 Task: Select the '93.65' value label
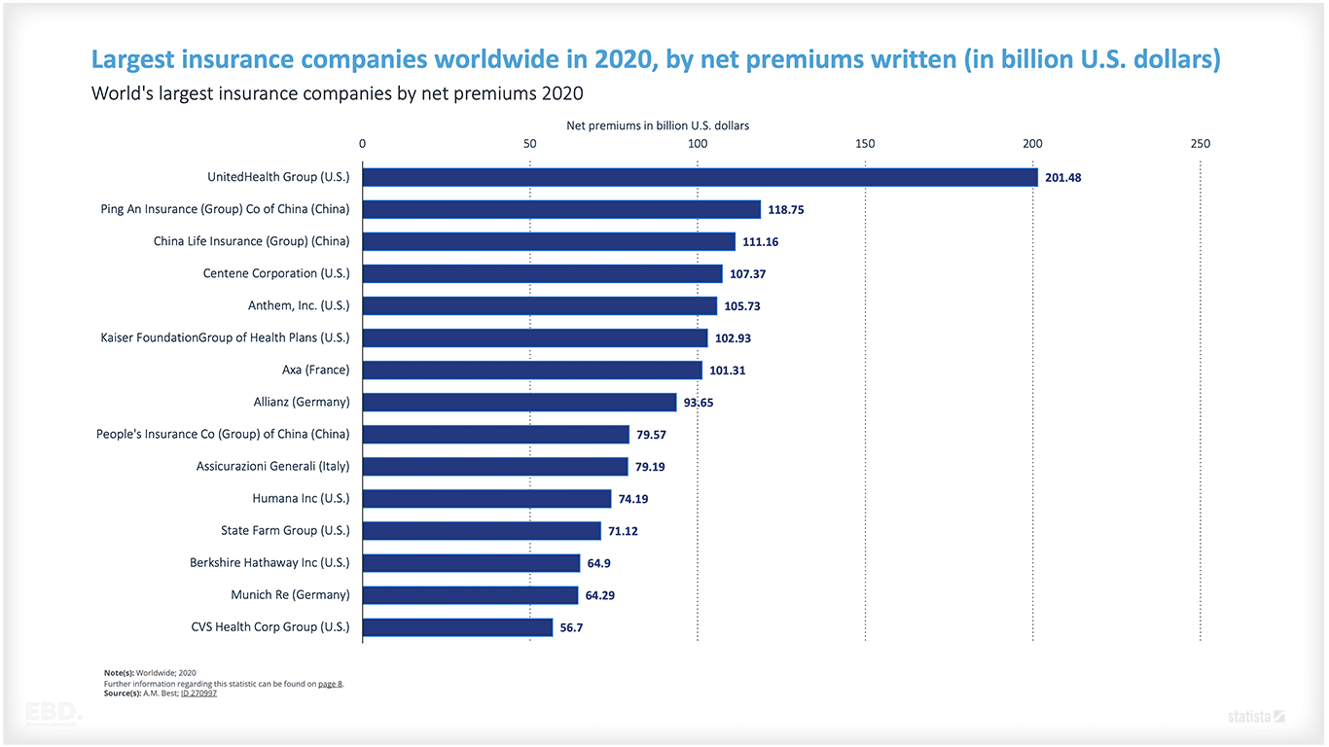click(x=699, y=403)
